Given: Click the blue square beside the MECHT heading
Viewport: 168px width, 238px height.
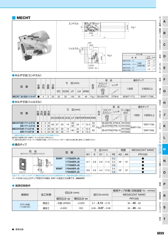Looking at the screenshot, I should [x=14, y=18].
